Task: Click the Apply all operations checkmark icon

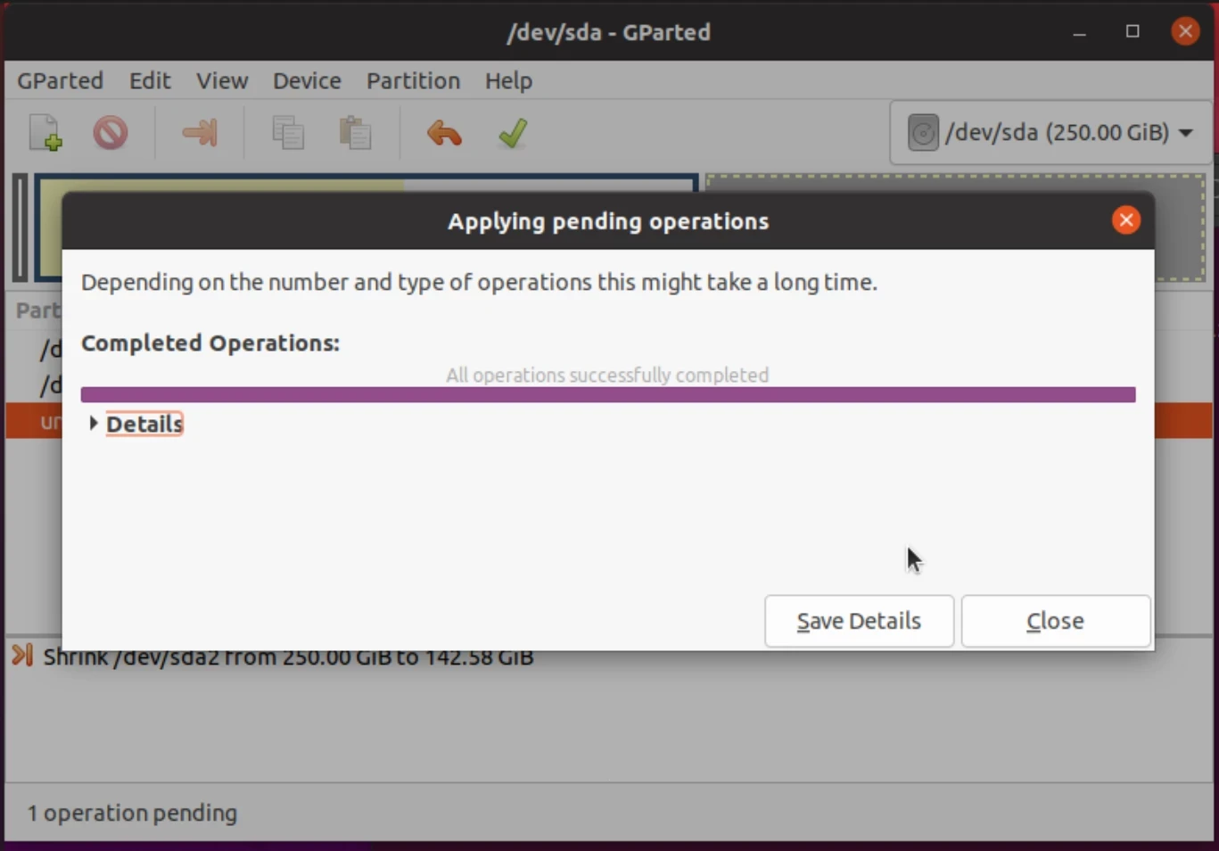Action: tap(513, 133)
